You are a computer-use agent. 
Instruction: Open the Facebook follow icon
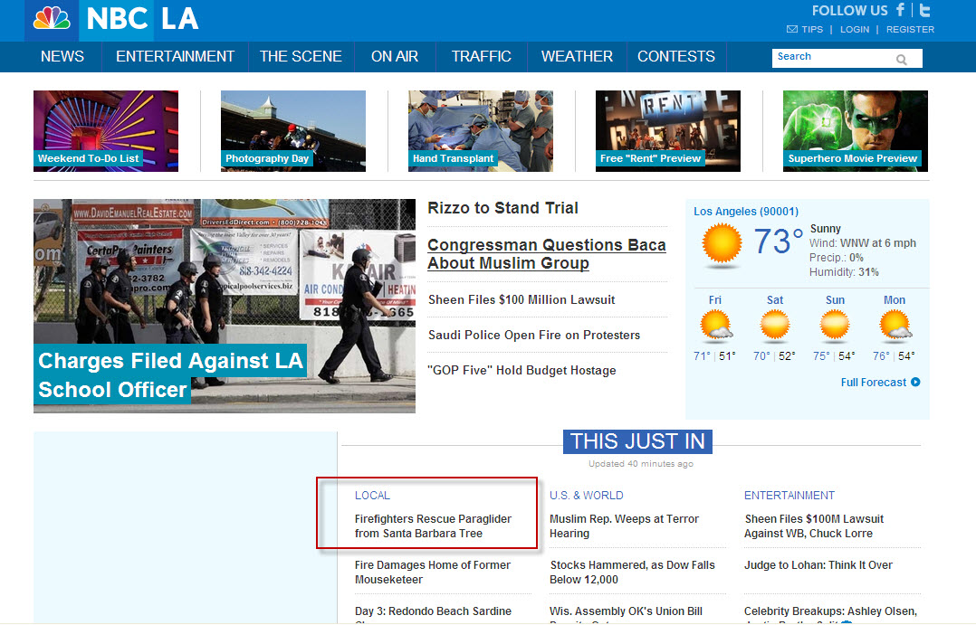pyautogui.click(x=900, y=10)
